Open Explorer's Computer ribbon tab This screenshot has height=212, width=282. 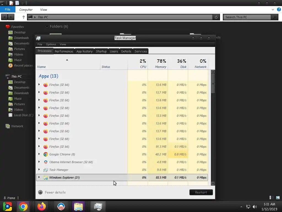point(26,10)
